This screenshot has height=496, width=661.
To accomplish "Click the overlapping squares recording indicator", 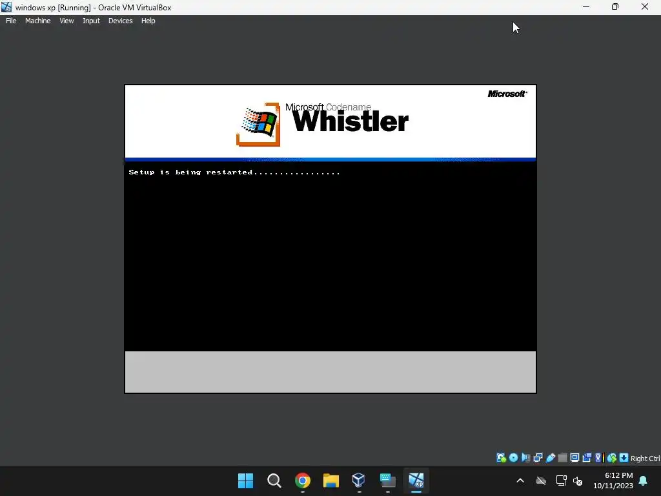I will click(587, 458).
